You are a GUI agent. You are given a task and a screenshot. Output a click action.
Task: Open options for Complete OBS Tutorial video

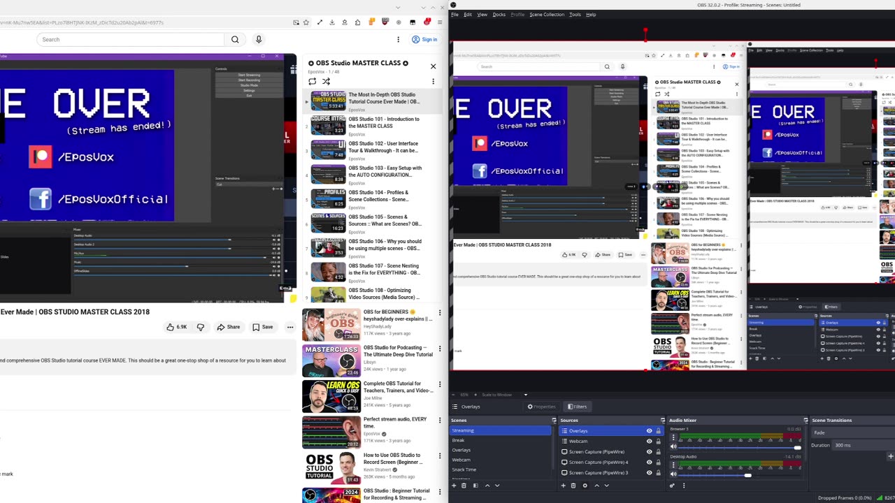440,384
